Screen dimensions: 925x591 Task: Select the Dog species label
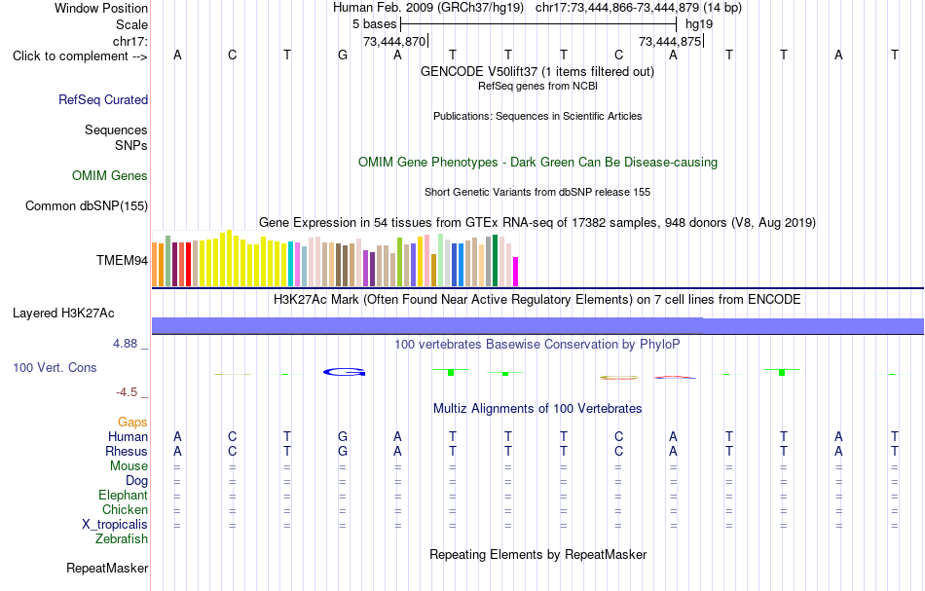[x=136, y=481]
